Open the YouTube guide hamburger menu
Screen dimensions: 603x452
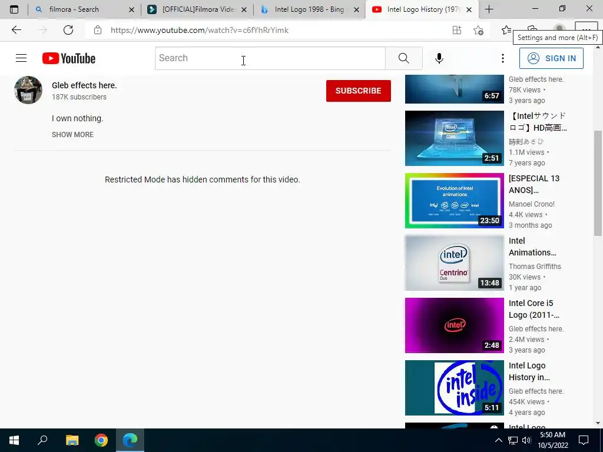click(x=21, y=58)
